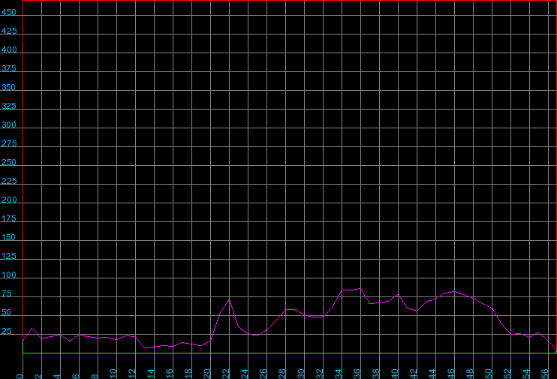Click the magenta line's sharp peak above 22

coord(229,299)
